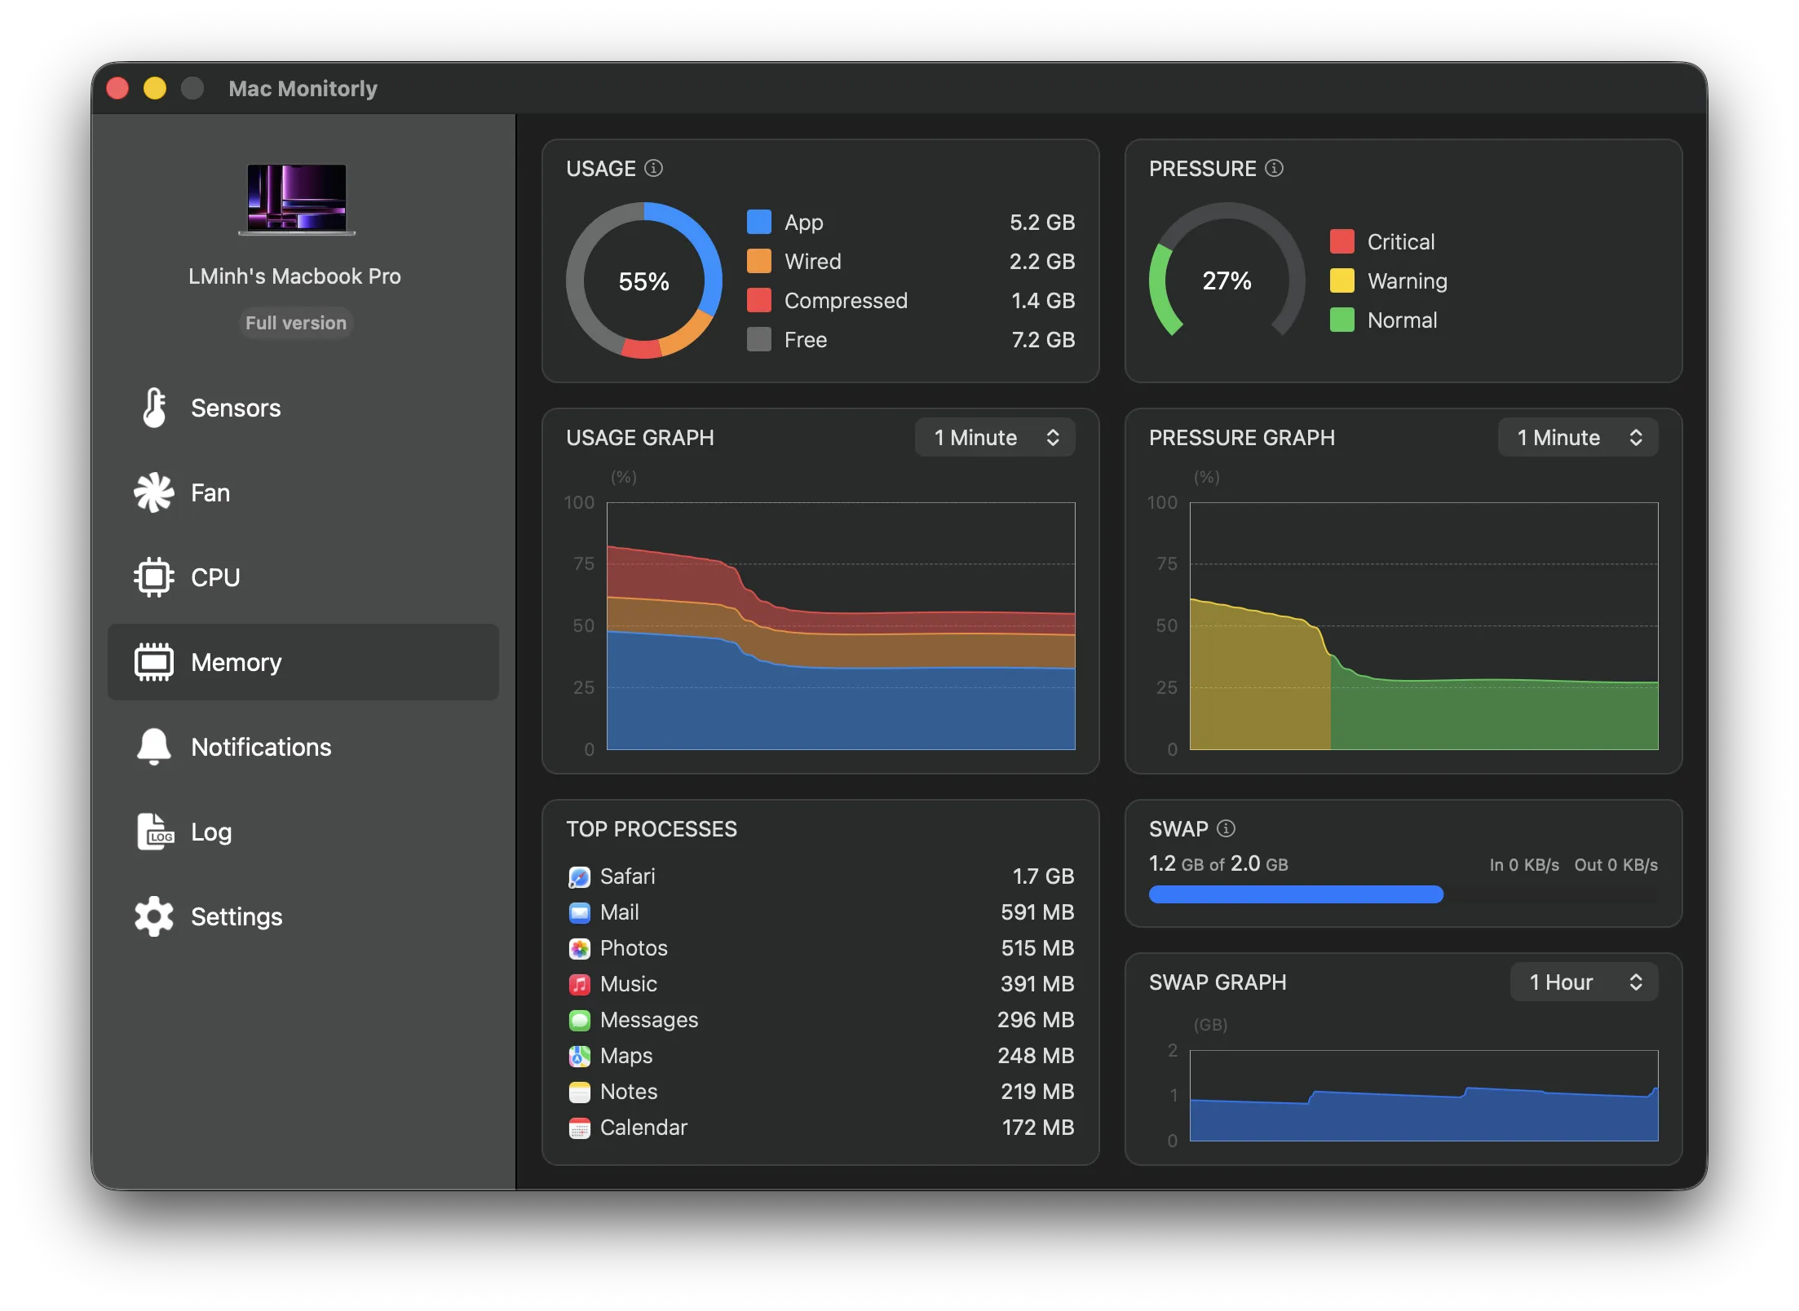Click the Safari 1.7 GB value
Image resolution: width=1799 pixels, height=1311 pixels.
[x=1043, y=876]
